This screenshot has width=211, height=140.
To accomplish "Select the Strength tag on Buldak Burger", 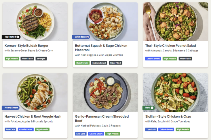I will (x=41, y=59).
